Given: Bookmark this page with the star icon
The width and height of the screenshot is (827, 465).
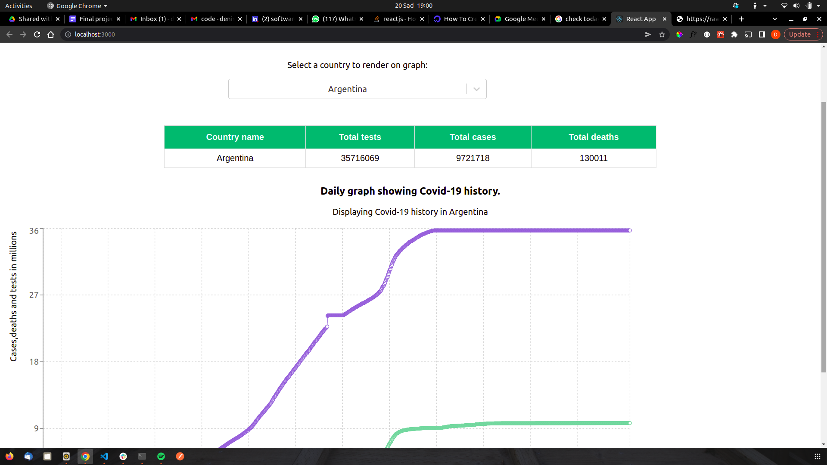Looking at the screenshot, I should click(x=662, y=34).
